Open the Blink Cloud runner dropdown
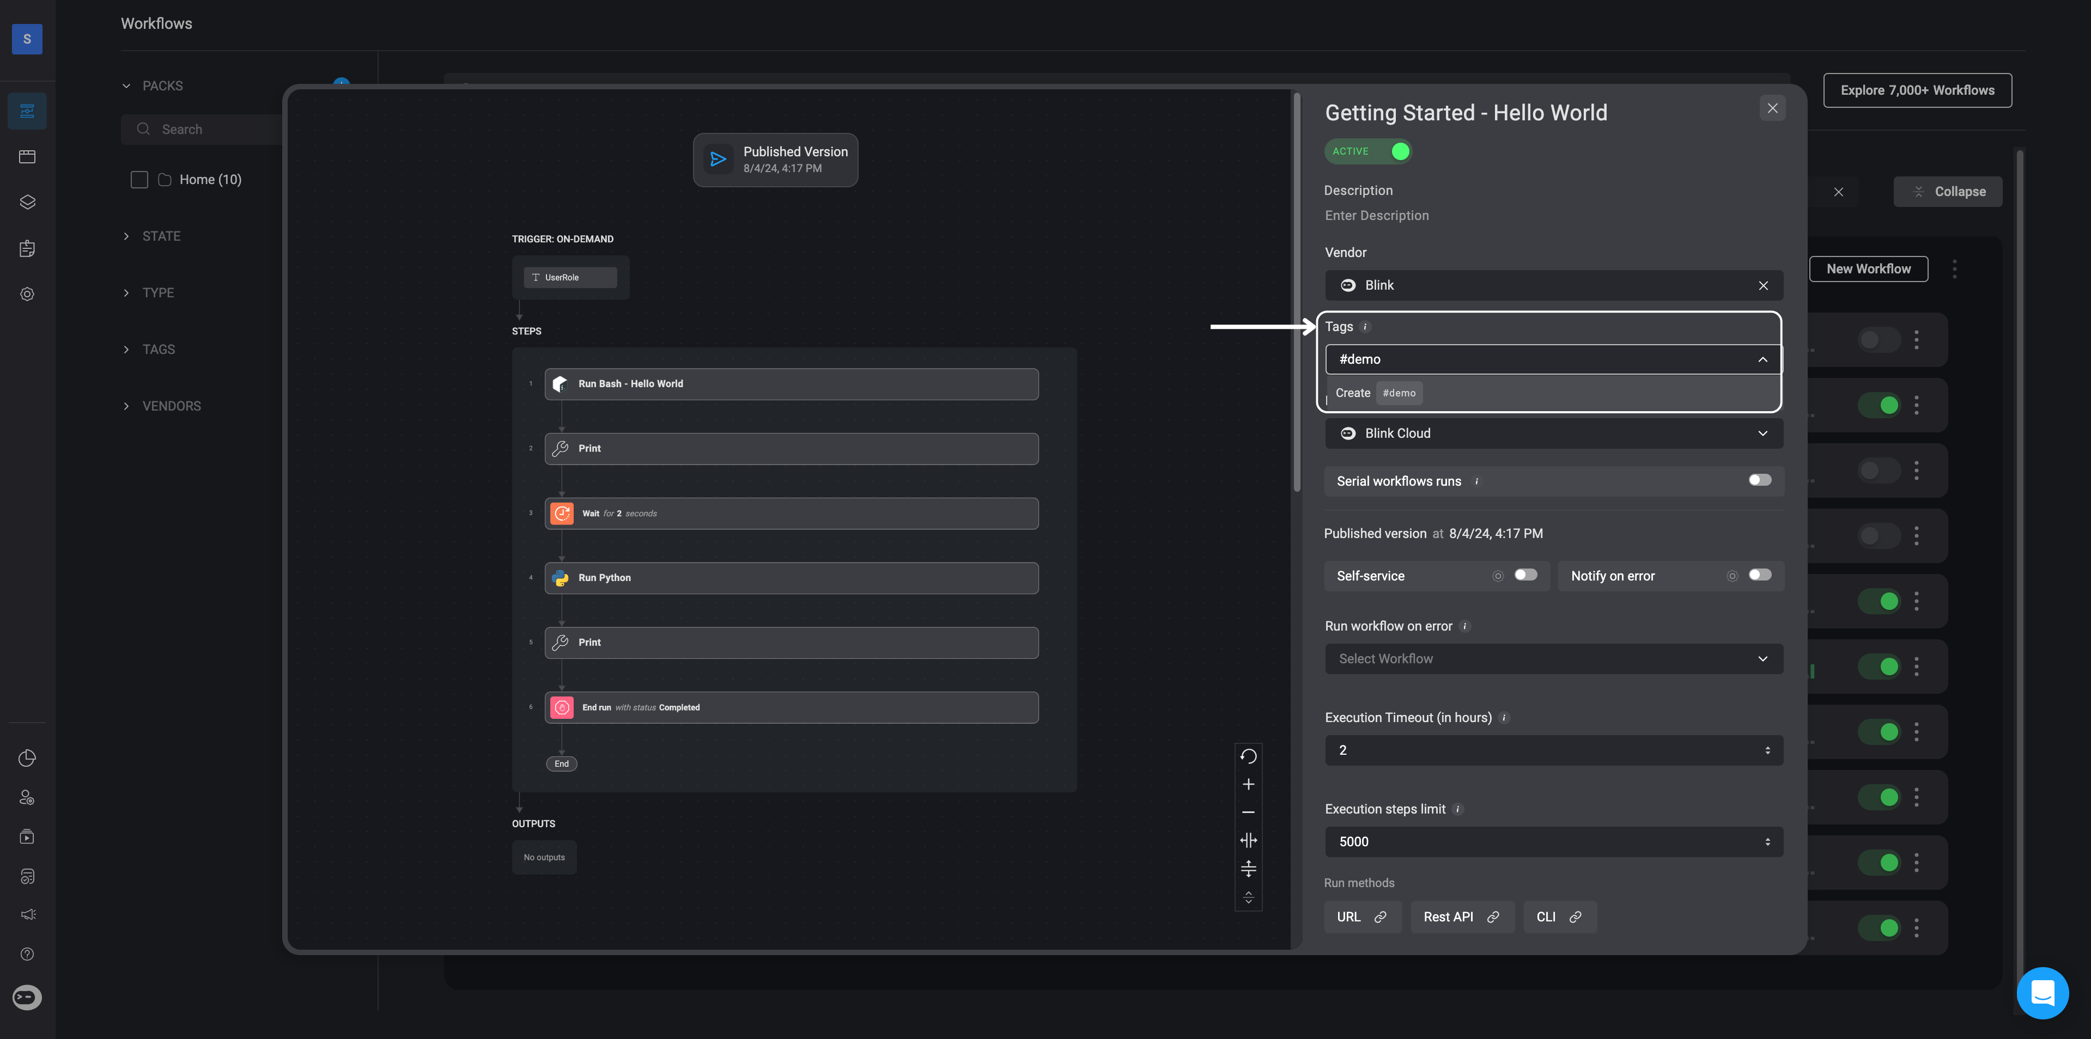2091x1039 pixels. [1554, 433]
